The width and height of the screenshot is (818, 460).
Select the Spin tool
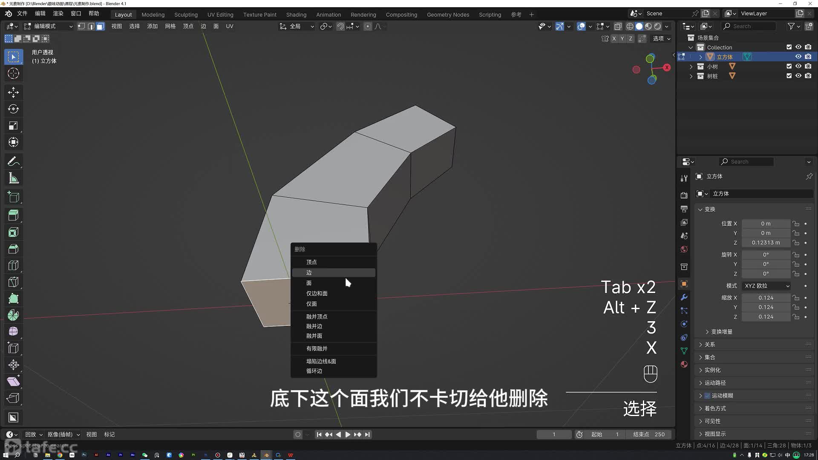pos(13,315)
